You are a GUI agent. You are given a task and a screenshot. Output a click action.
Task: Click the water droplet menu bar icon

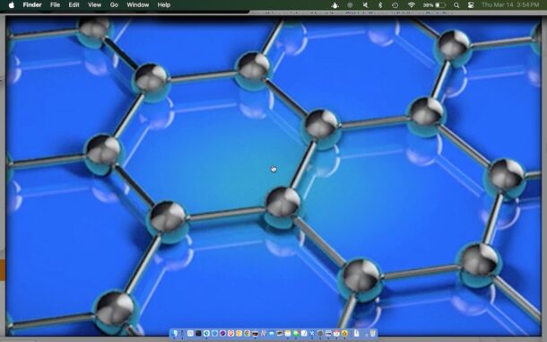pyautogui.click(x=334, y=4)
